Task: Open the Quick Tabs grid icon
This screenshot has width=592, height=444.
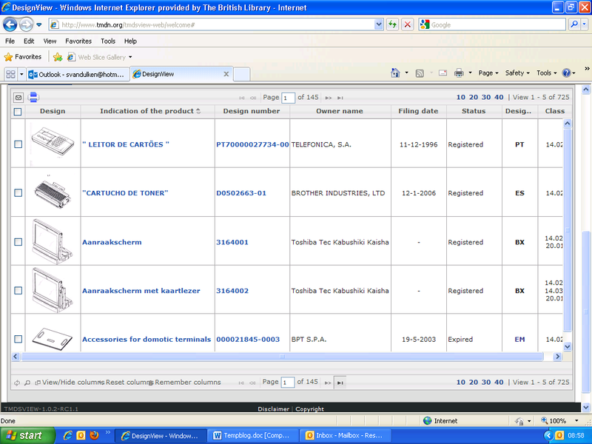Action: tap(10, 74)
